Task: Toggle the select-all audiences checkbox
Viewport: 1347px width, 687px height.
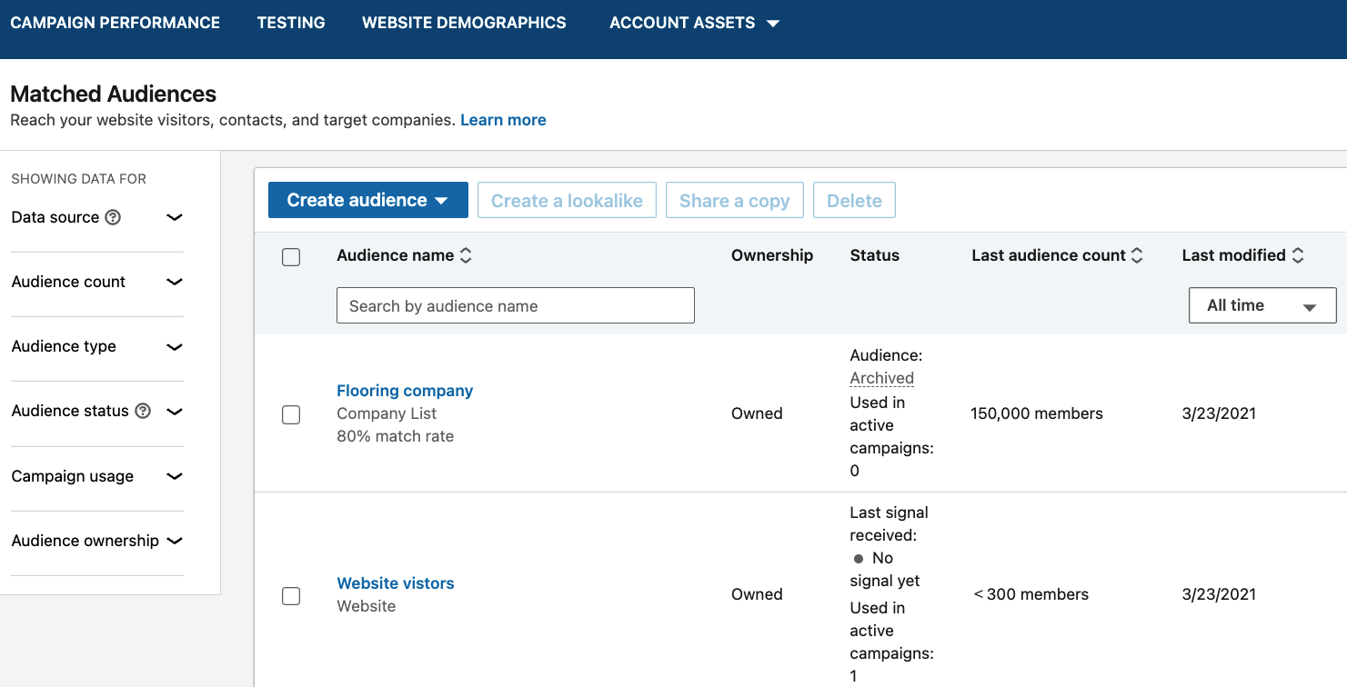Action: (x=291, y=257)
